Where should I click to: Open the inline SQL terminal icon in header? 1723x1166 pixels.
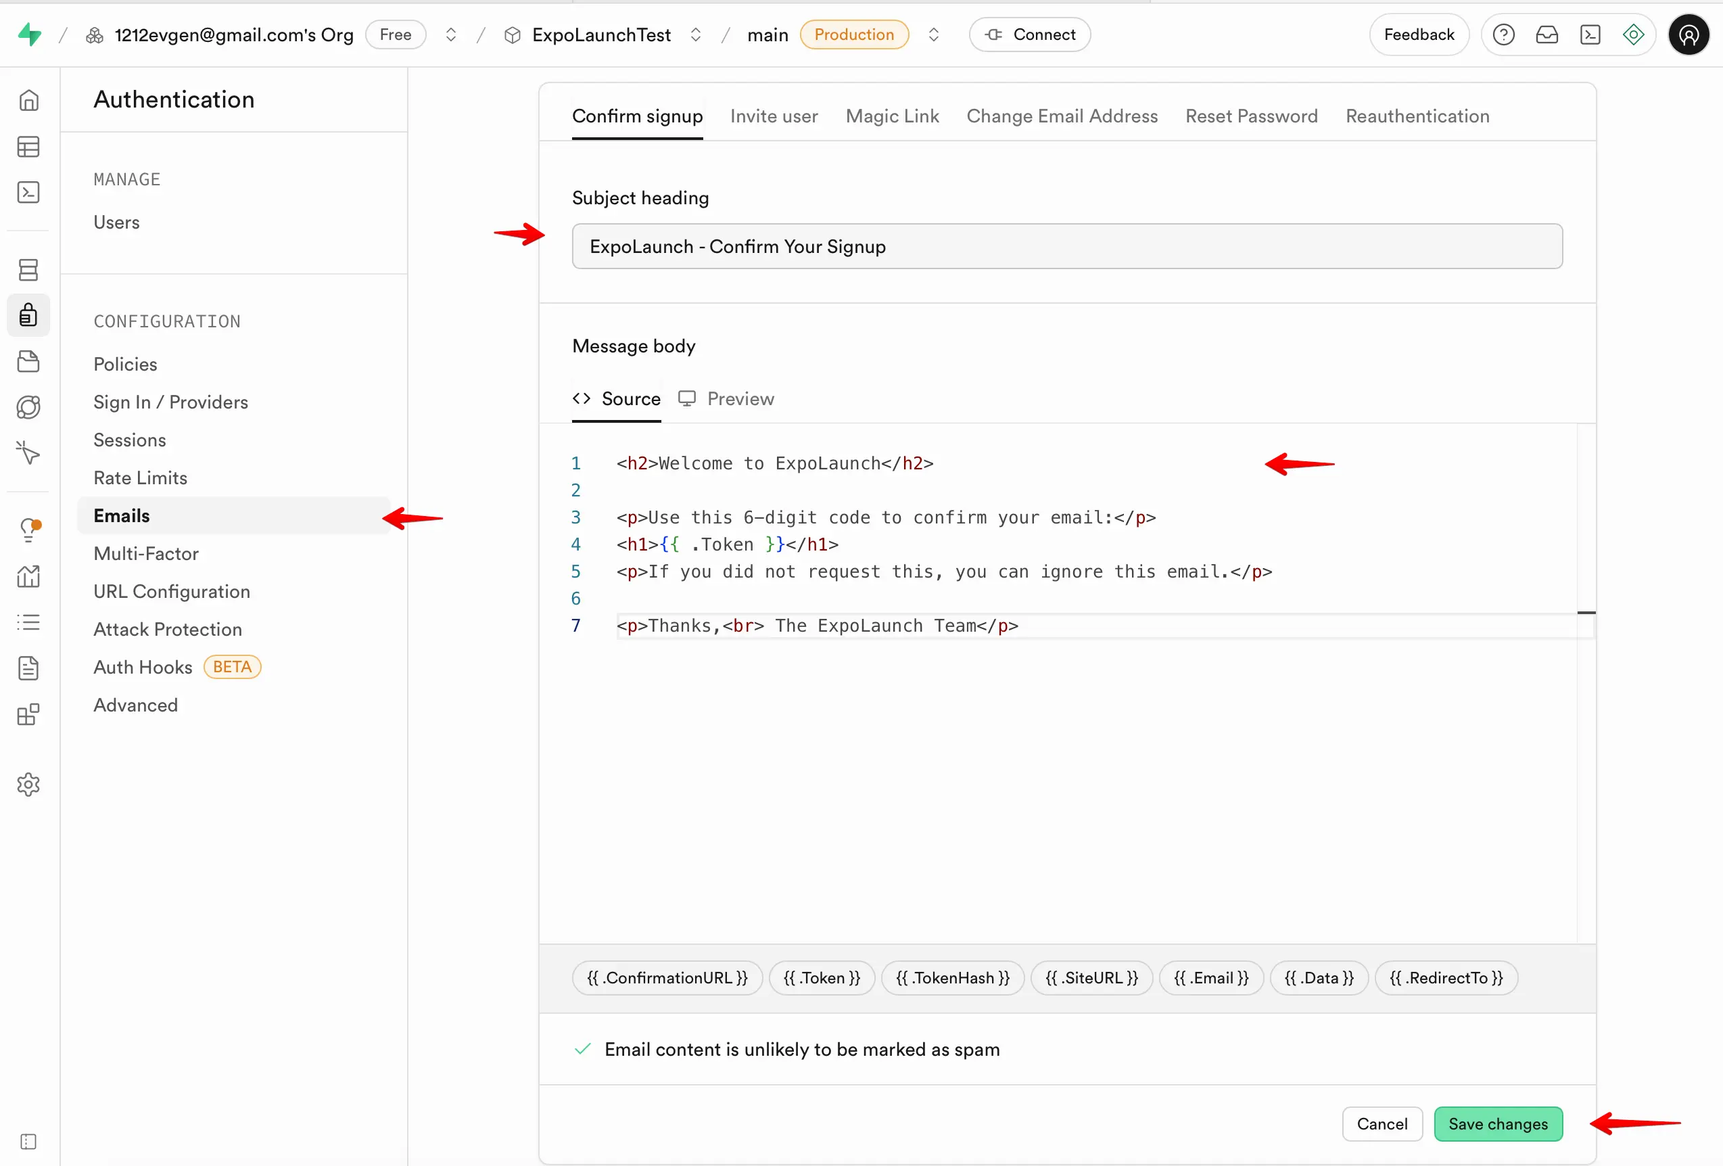pyautogui.click(x=1590, y=34)
